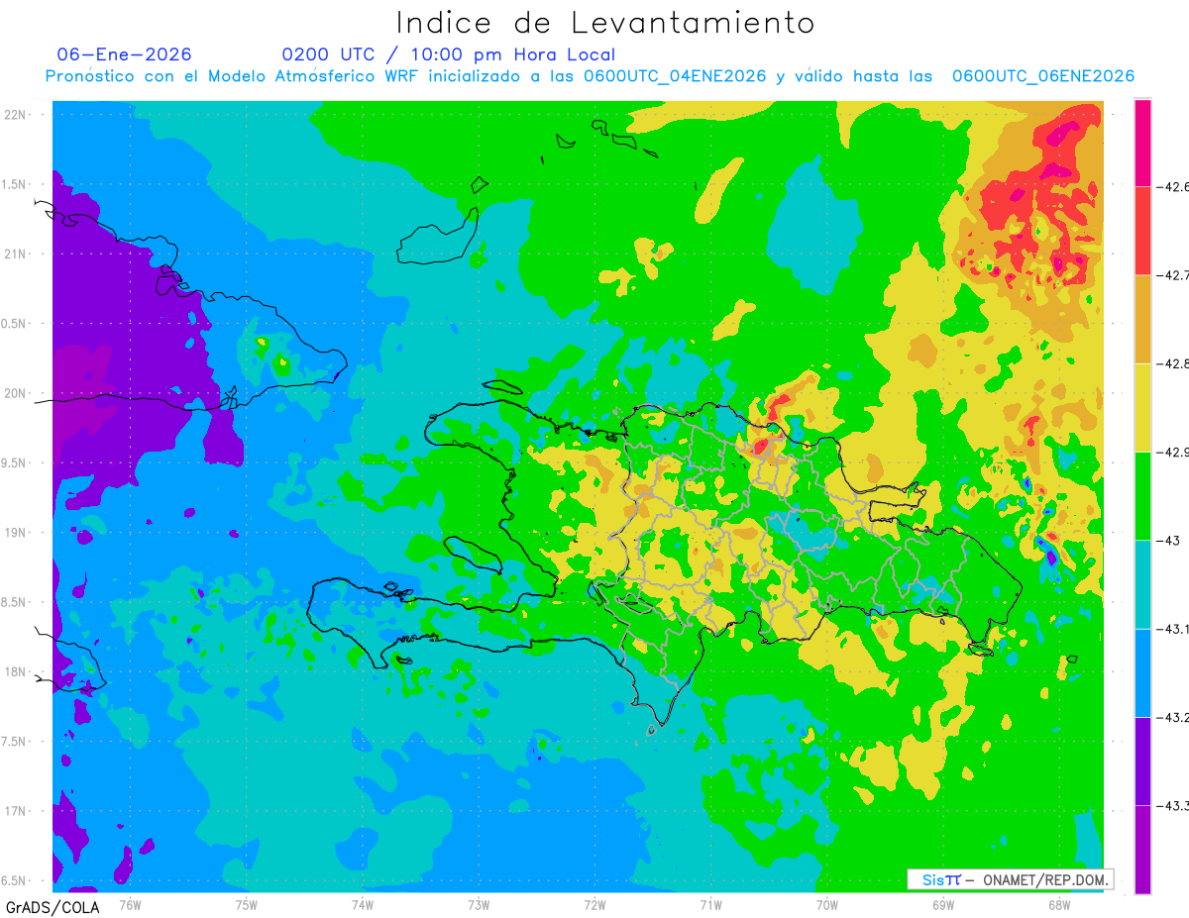Click the longitude label 71W
The height and width of the screenshot is (918, 1189).
click(710, 904)
